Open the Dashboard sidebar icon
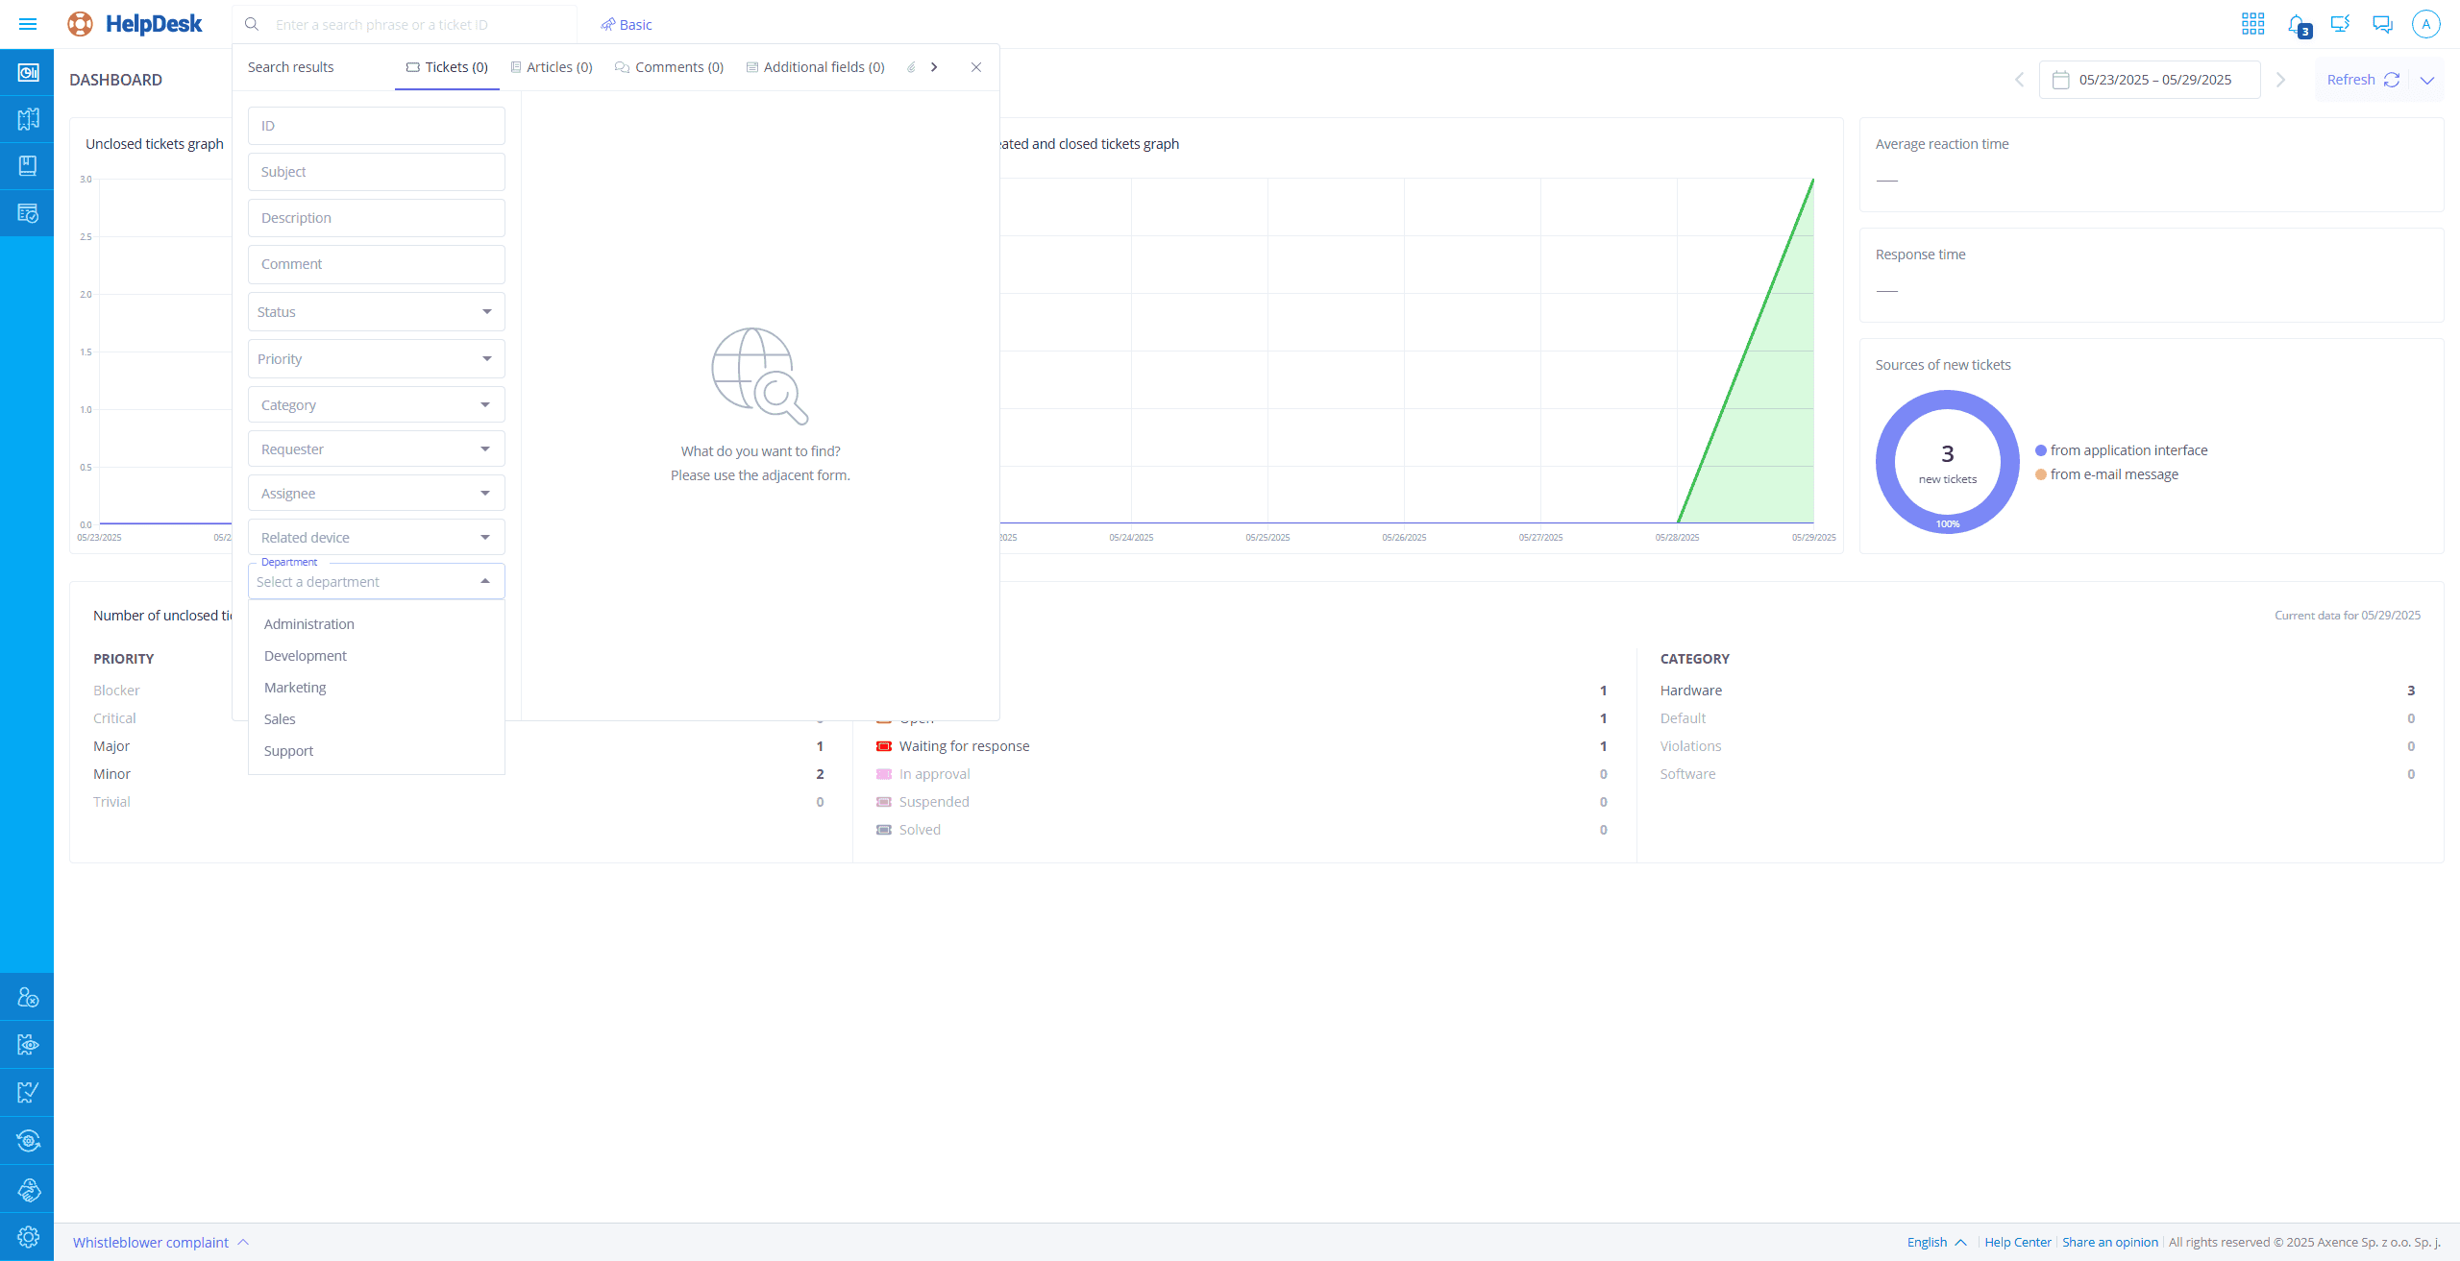The image size is (2460, 1261). pos(28,73)
